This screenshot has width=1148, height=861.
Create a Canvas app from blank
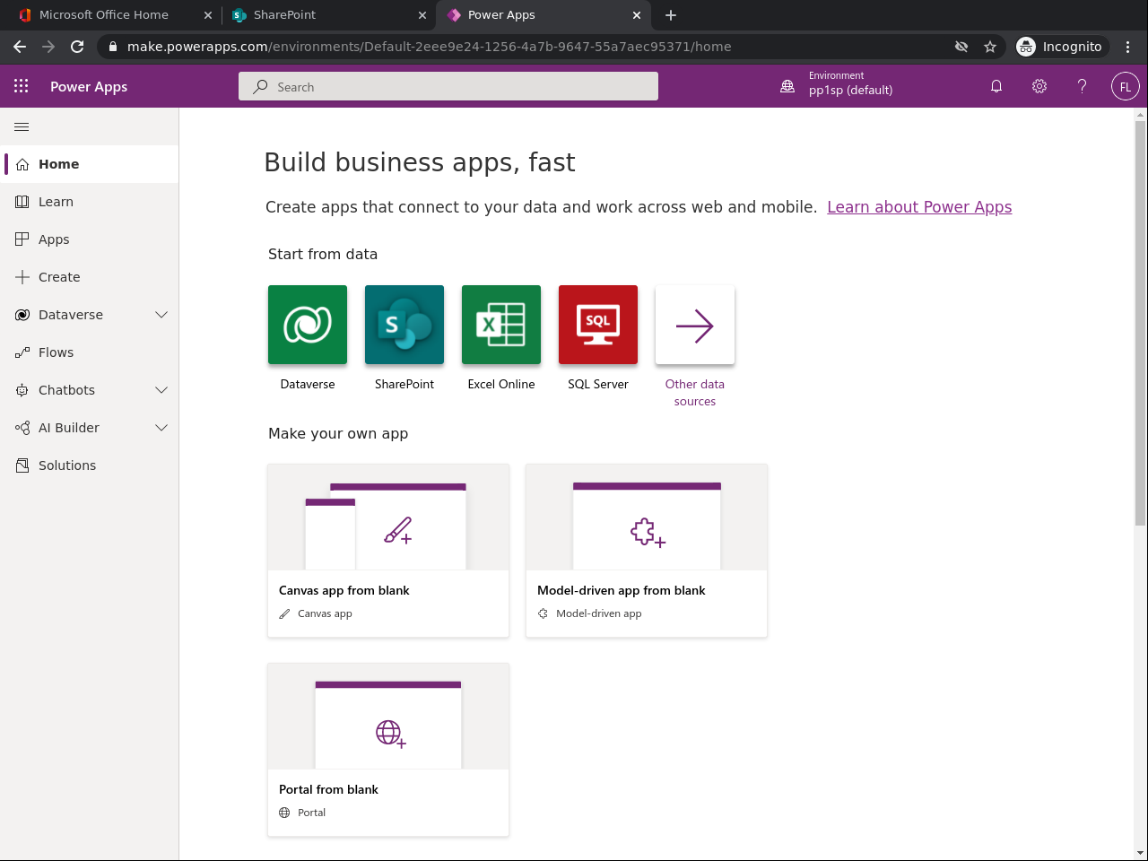pos(388,550)
